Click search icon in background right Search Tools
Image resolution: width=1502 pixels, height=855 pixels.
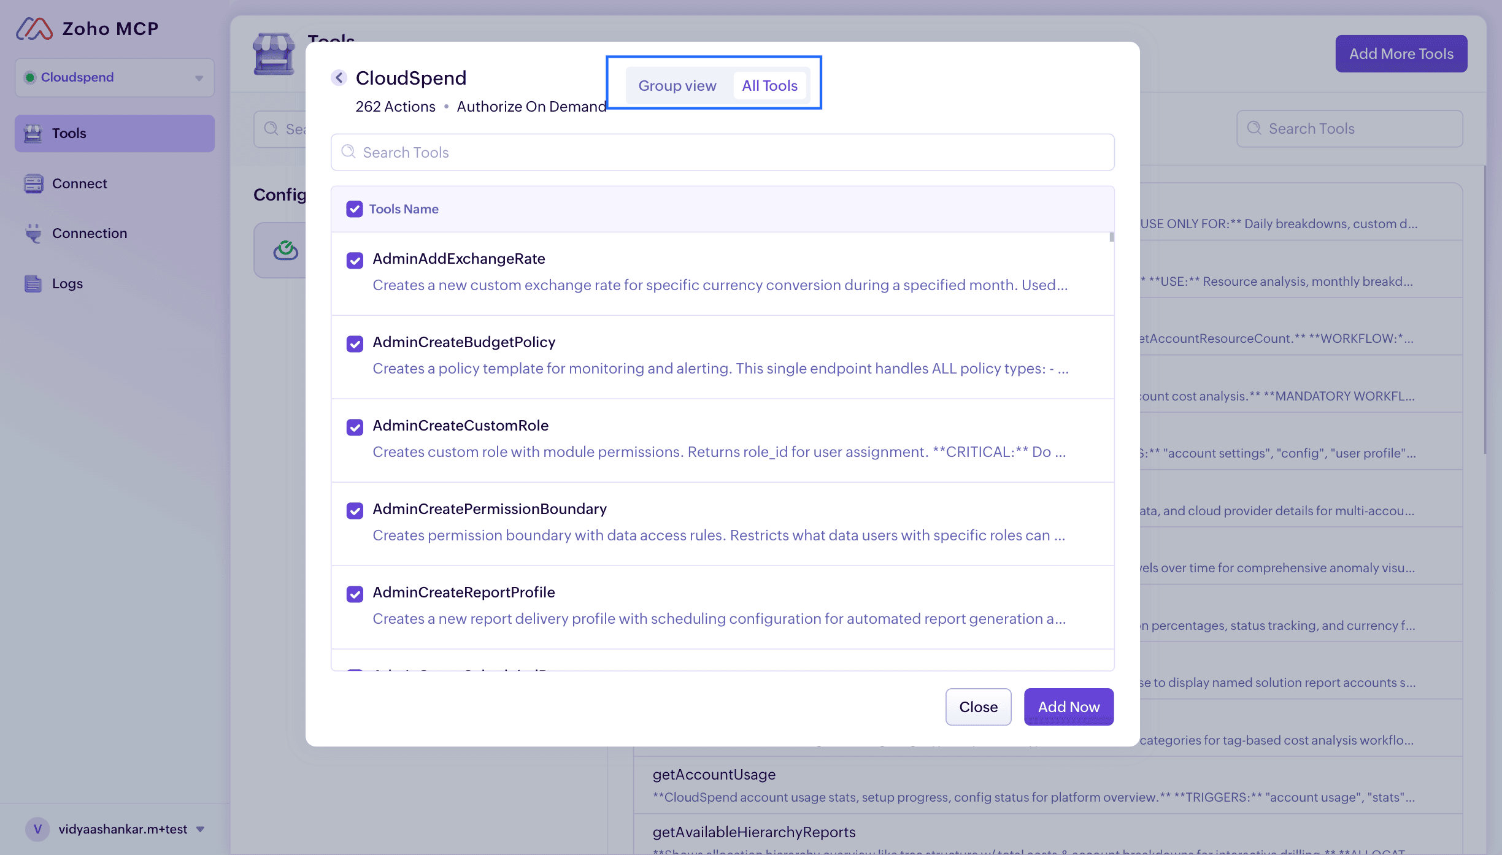(x=1254, y=128)
